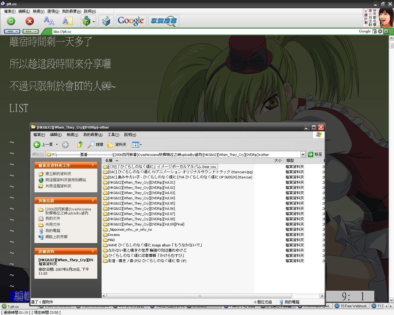
Task: Click the 歌詞搜尋 lyrics search button
Action: coord(163,21)
